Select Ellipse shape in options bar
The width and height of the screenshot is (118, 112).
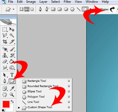(x=66, y=9)
